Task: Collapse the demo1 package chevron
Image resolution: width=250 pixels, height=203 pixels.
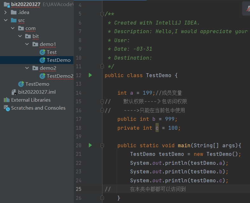Action: point(27,44)
